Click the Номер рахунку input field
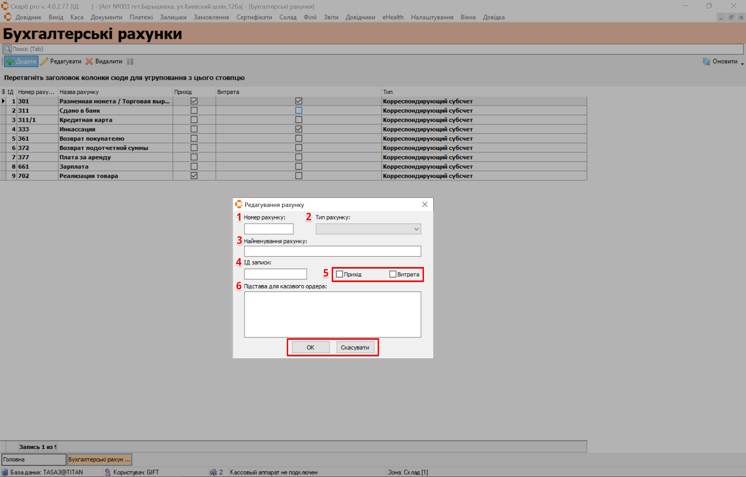The width and height of the screenshot is (746, 477). tap(268, 229)
